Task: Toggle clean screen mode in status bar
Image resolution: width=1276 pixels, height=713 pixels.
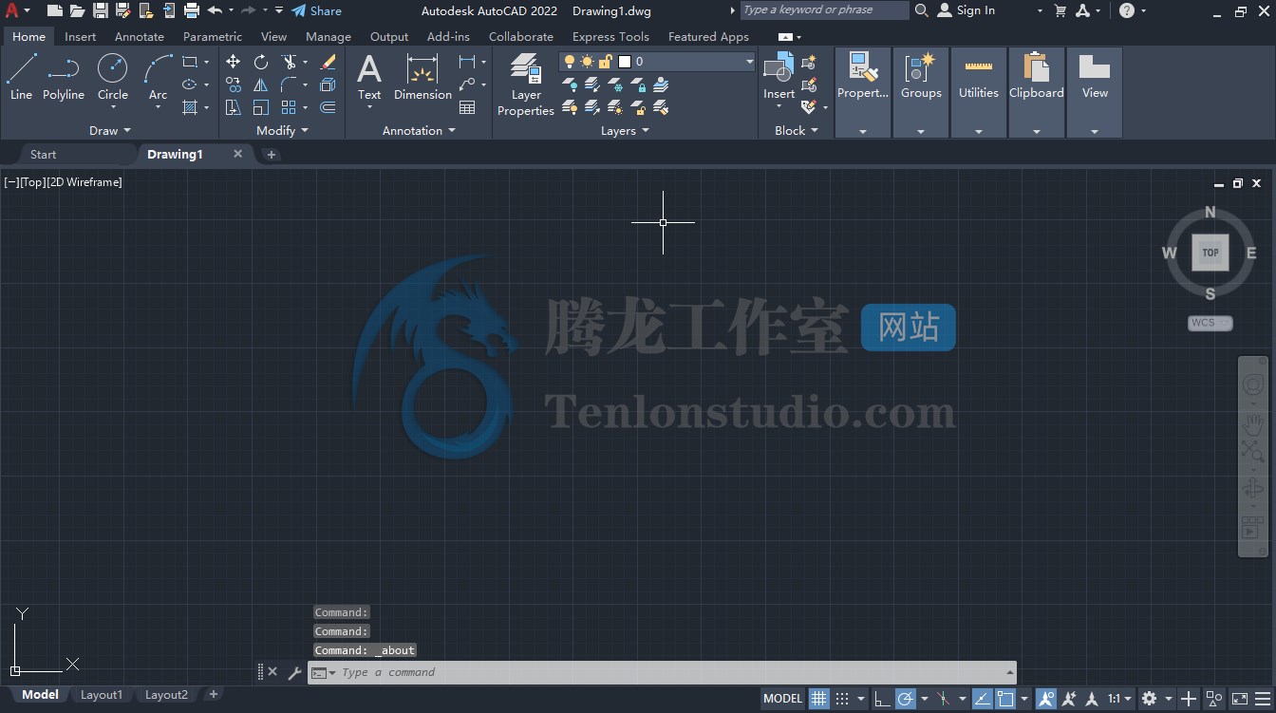Action: [1240, 699]
